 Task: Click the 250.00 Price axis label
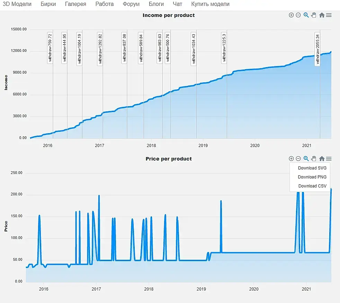pyautogui.click(x=17, y=173)
